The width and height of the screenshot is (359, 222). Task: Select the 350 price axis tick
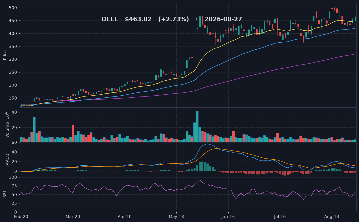(13, 46)
